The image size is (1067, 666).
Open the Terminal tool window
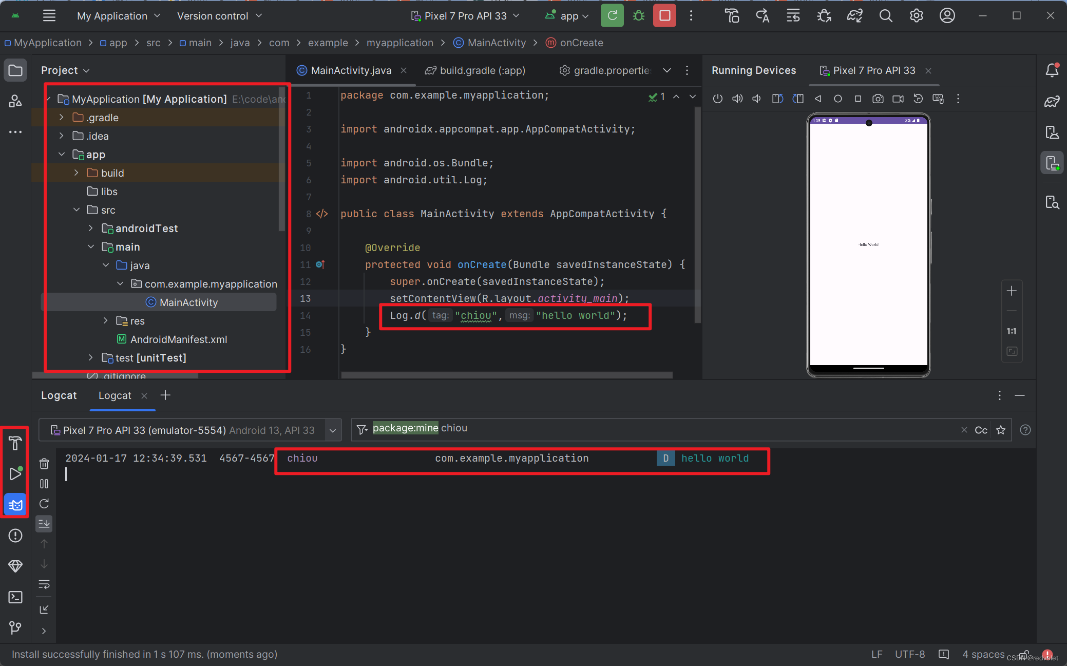click(x=15, y=597)
